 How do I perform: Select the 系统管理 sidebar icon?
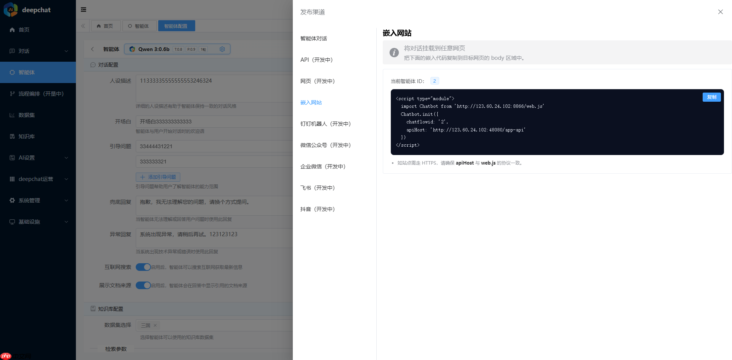(12, 200)
